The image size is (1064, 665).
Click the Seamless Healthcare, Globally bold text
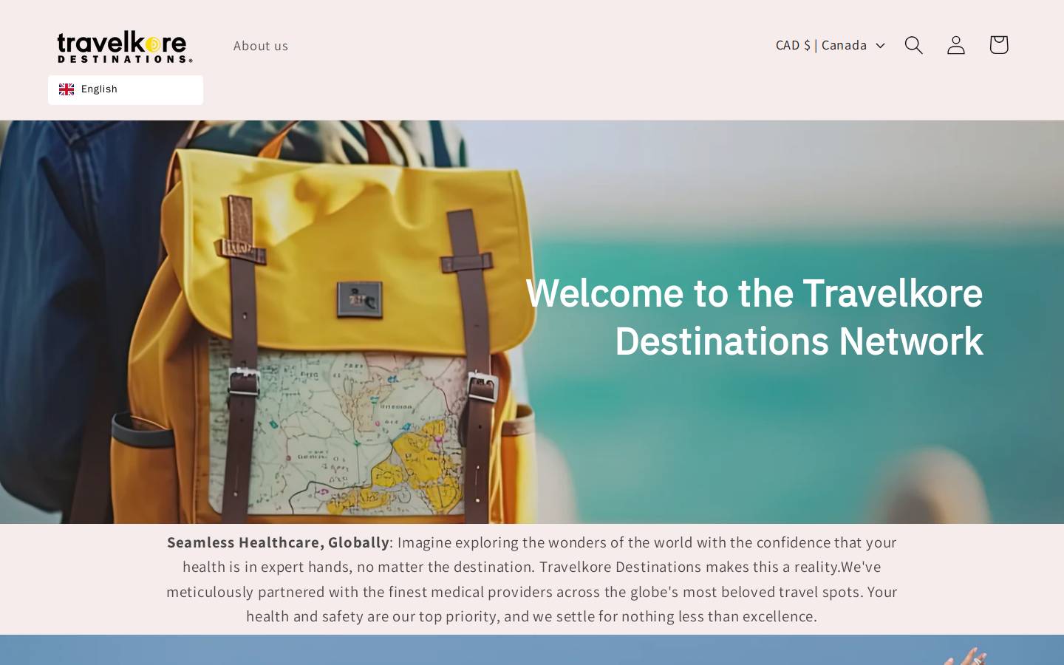[x=278, y=542]
